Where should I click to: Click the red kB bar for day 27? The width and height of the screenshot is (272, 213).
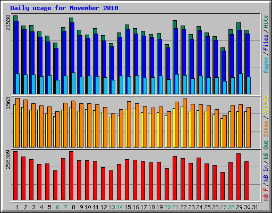point(223,186)
